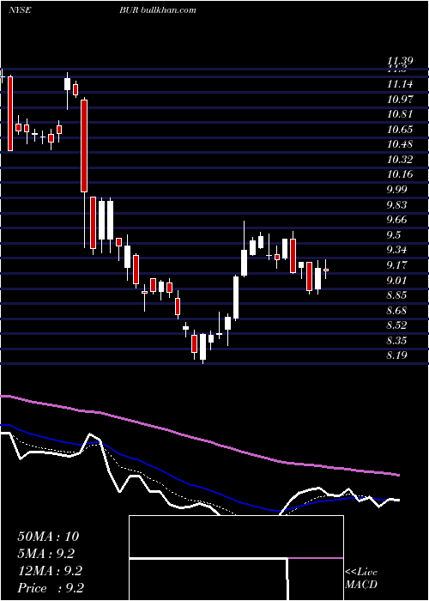429x601 pixels.
Task: Select the 8.52 price level label
Action: coord(397,325)
